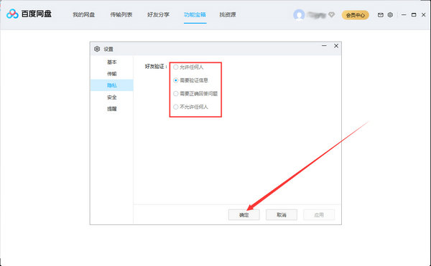431x266 pixels.
Task: Open the mail messages icon
Action: [x=381, y=15]
